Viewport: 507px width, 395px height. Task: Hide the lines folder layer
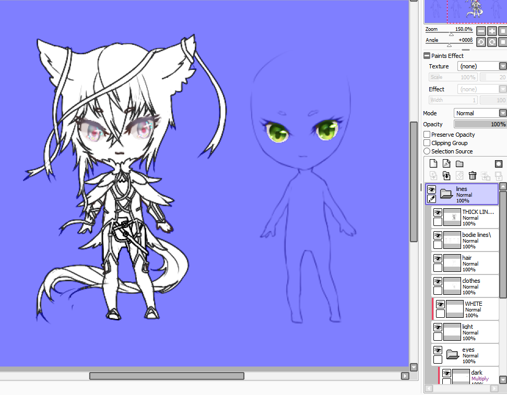[x=431, y=189]
